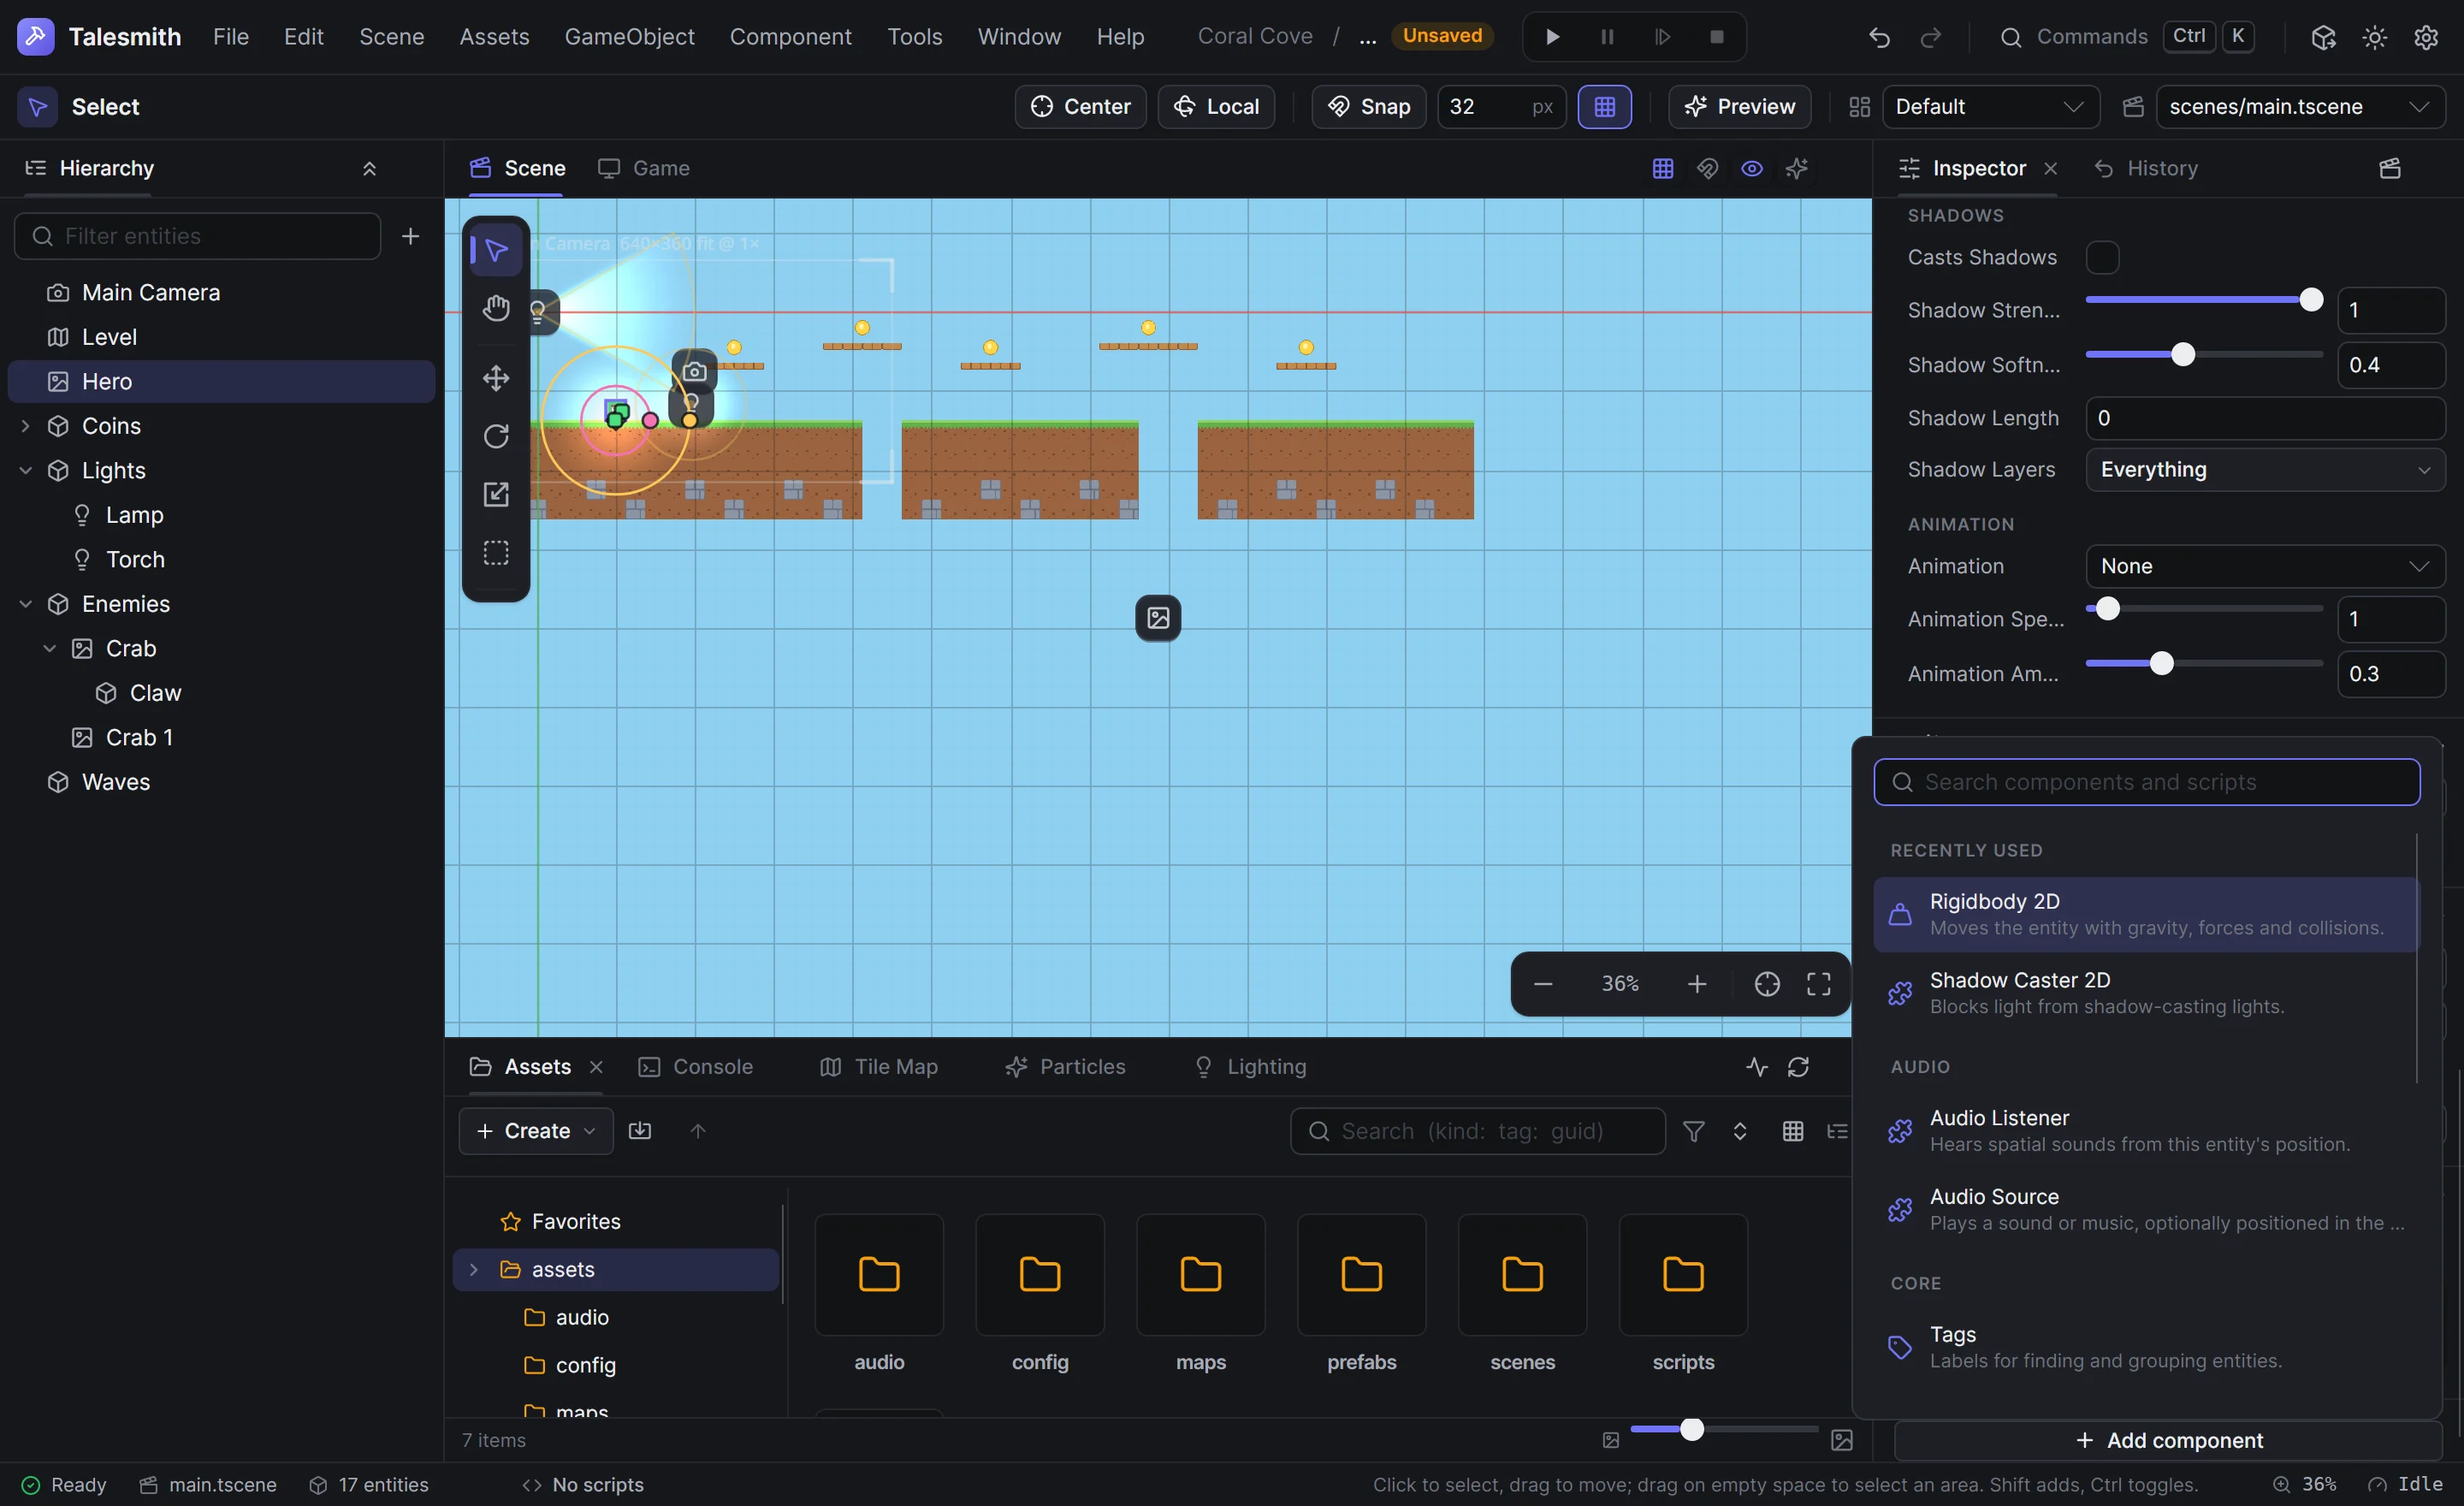
Task: Collapse all in Hierarchy panel header
Action: pos(369,168)
